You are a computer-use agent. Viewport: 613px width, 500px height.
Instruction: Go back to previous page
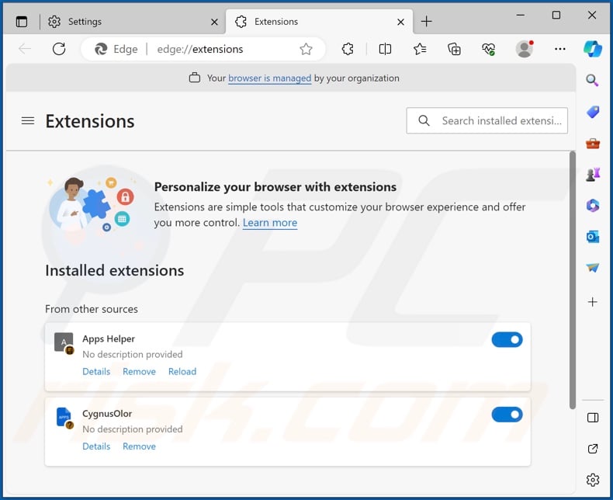coord(25,49)
